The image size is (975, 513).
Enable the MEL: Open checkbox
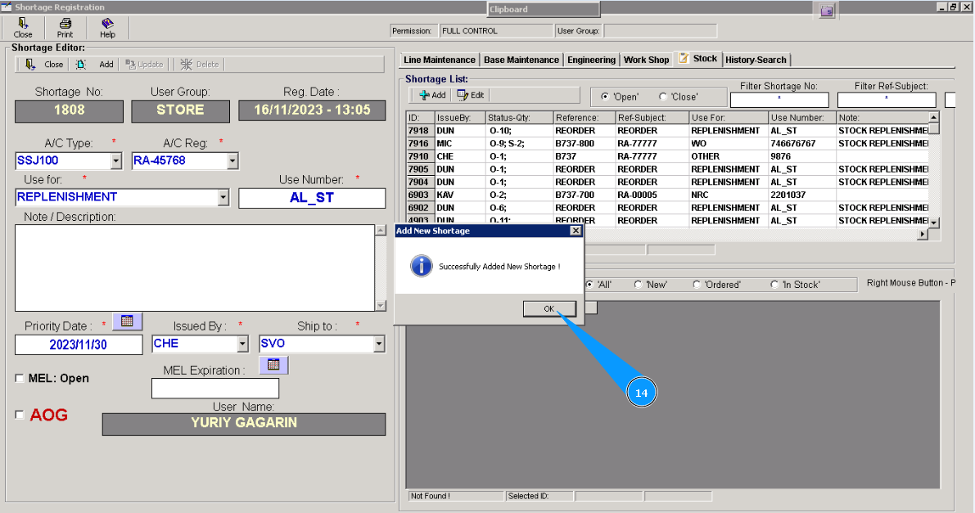click(x=20, y=378)
